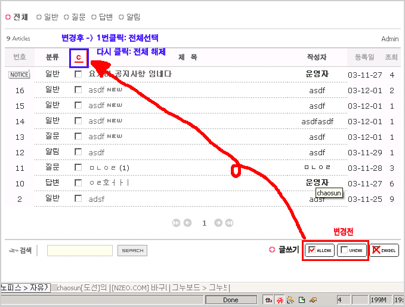Click the ALLCHK check-all button

pyautogui.click(x=320, y=250)
